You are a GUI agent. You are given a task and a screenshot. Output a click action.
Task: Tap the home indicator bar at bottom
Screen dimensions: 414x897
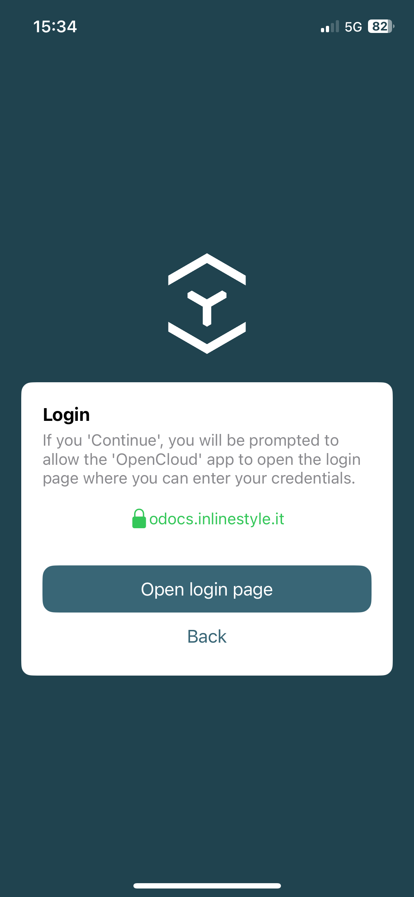(x=207, y=886)
